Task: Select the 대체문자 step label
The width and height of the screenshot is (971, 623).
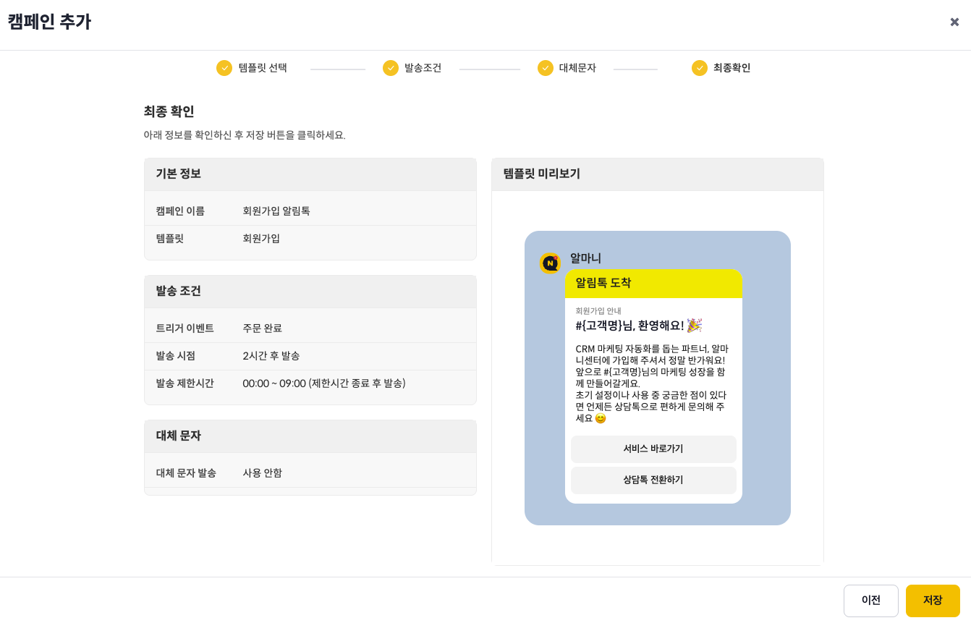Action: (577, 68)
